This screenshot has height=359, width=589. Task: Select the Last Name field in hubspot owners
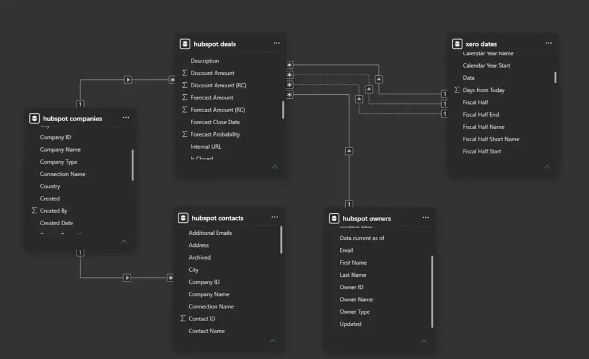coord(353,275)
